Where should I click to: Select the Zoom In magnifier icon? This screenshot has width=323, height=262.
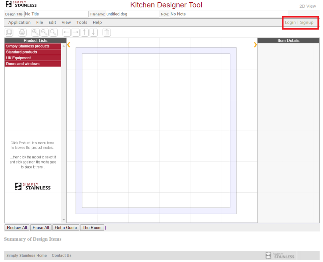(35, 32)
